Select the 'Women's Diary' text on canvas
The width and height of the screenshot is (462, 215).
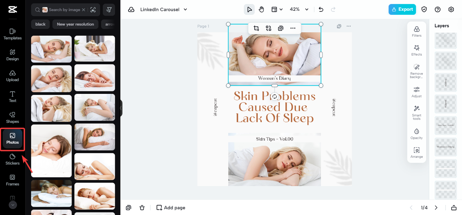point(274,78)
